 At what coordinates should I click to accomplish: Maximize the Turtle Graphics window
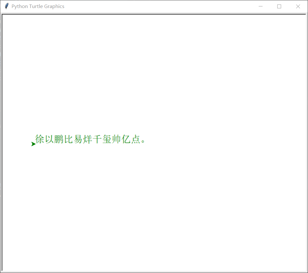(279, 6)
